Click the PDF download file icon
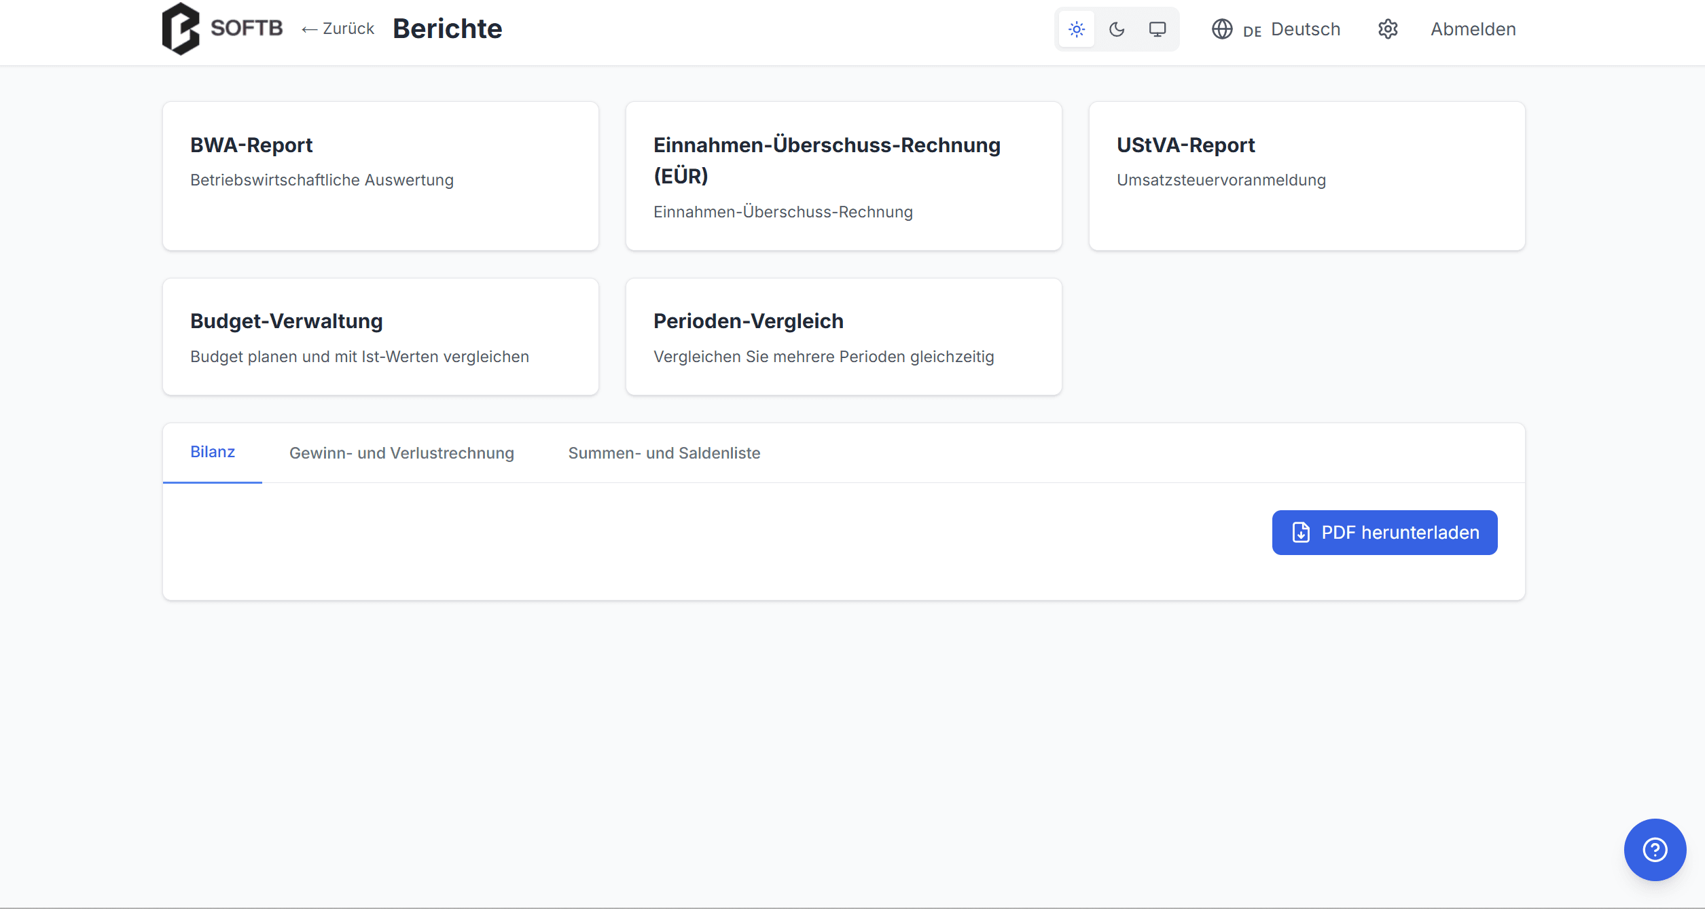The image size is (1705, 909). 1301,533
